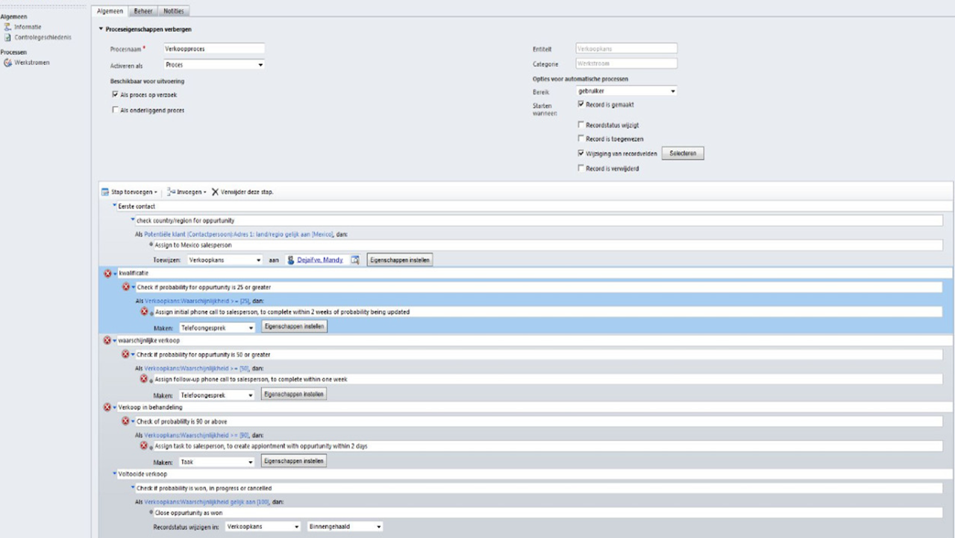Open the Bereik gebruiker dropdown

click(627, 91)
